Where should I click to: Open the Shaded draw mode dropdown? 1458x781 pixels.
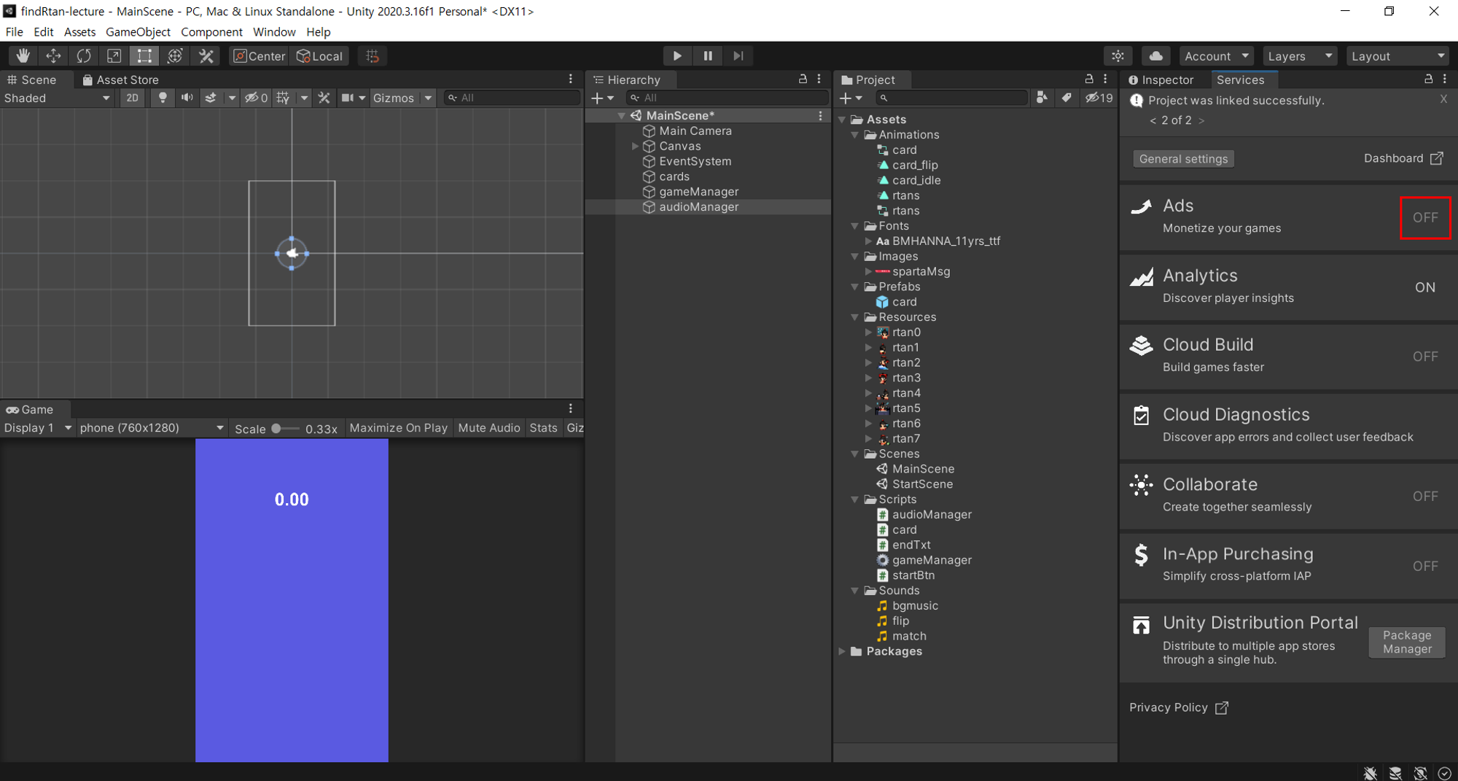pos(57,98)
